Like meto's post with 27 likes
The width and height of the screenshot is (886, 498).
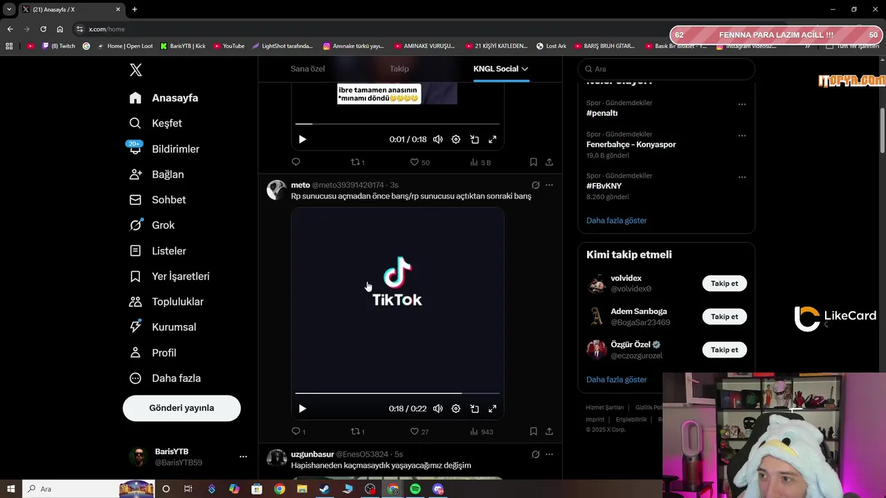pyautogui.click(x=419, y=432)
